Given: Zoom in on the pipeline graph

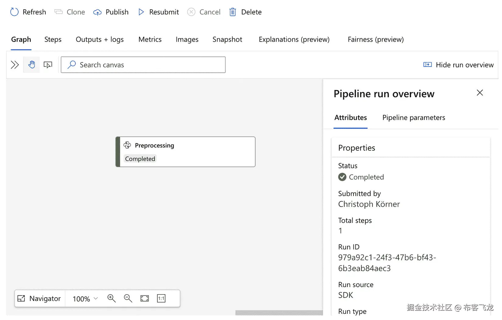Looking at the screenshot, I should click(x=111, y=298).
